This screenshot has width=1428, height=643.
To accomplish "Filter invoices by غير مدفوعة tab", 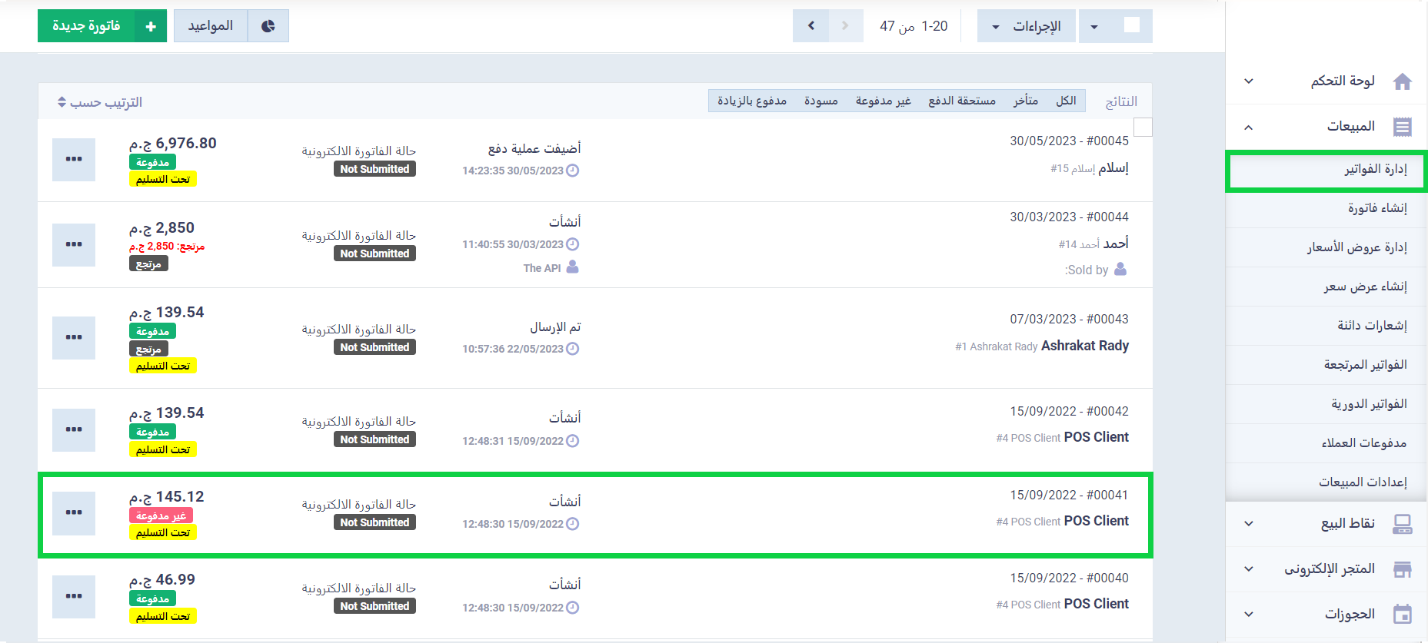I will pos(883,101).
